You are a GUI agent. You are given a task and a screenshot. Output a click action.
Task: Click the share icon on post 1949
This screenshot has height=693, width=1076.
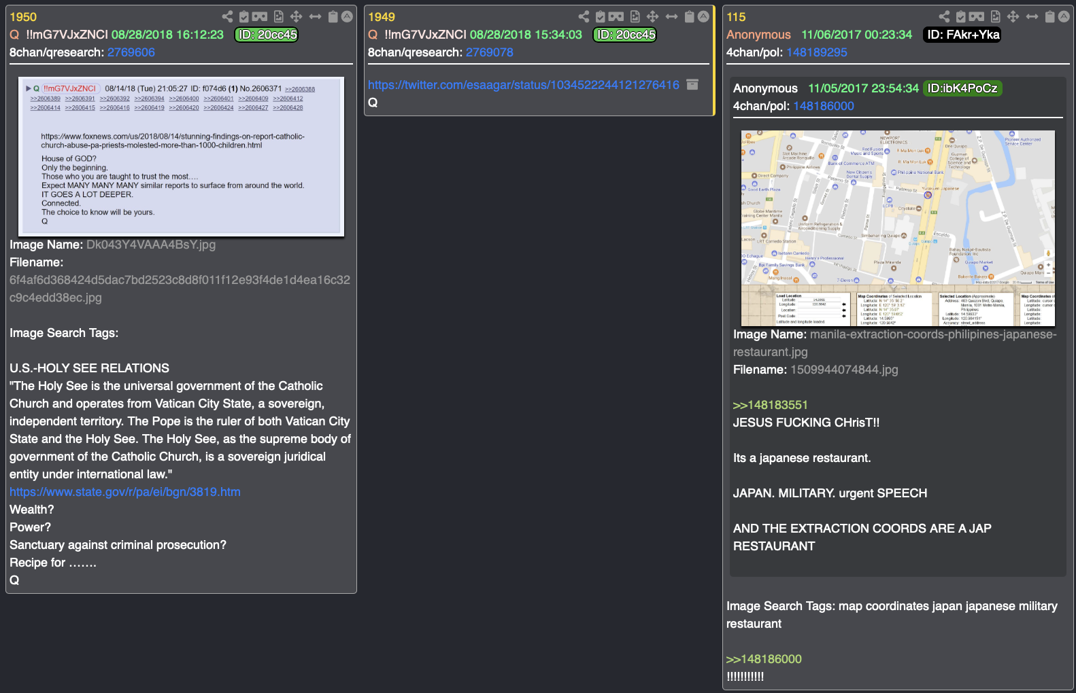point(584,16)
